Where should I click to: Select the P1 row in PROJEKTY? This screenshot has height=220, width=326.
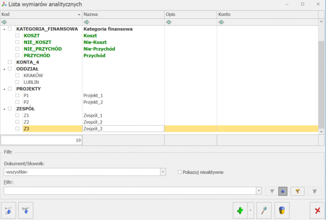point(26,95)
